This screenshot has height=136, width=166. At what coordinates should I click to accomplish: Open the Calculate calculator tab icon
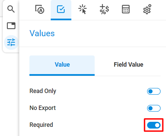(126, 9)
